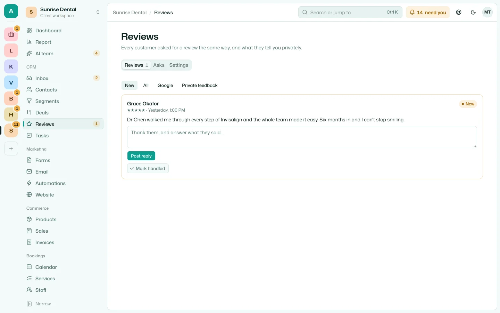The image size is (500, 313).
Task: Open the Products box icon
Action: pyautogui.click(x=29, y=219)
